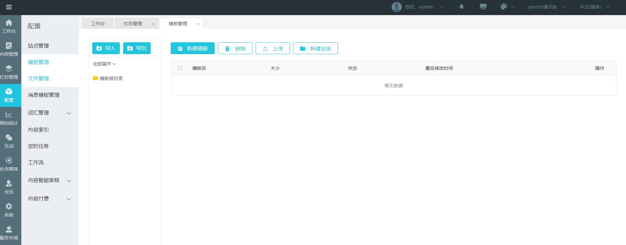
Task: Click the 暂无数据 empty table message
Action: 394,86
